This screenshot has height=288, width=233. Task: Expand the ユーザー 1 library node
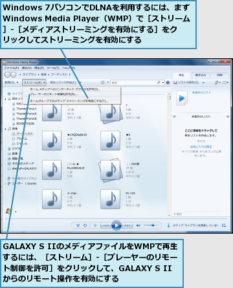click(5, 184)
